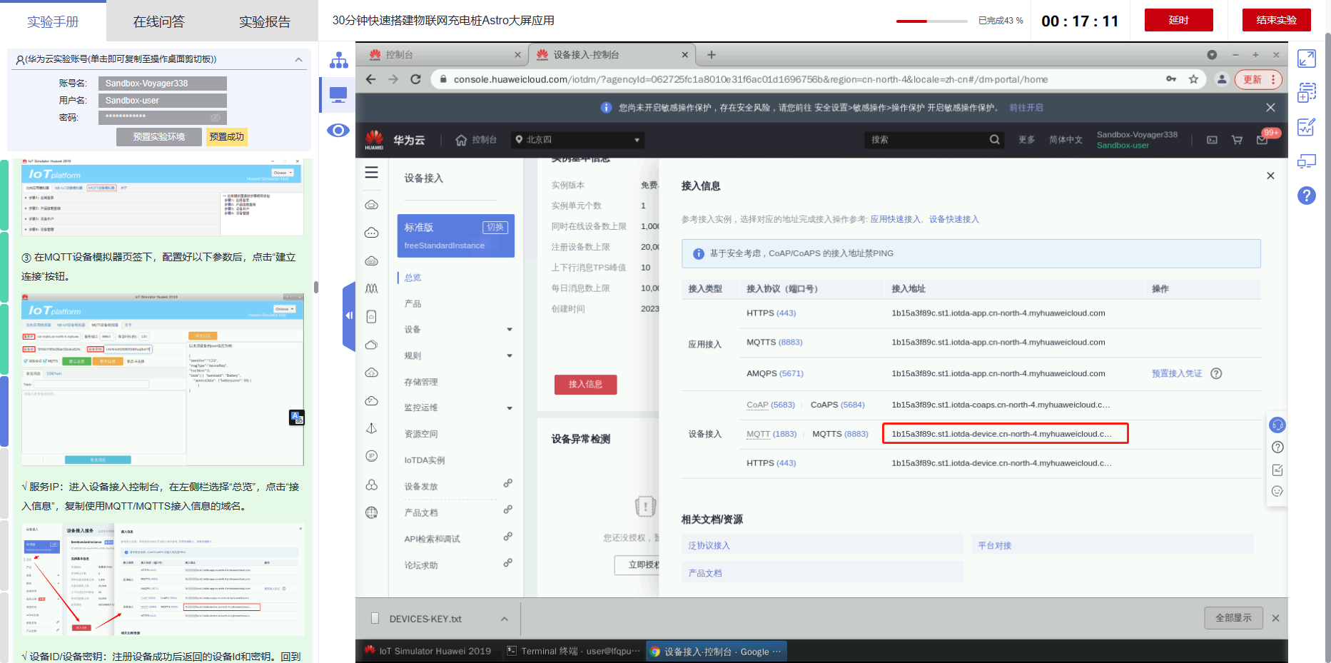
Task: Open the Chrome profile avatar icon
Action: (x=1222, y=79)
